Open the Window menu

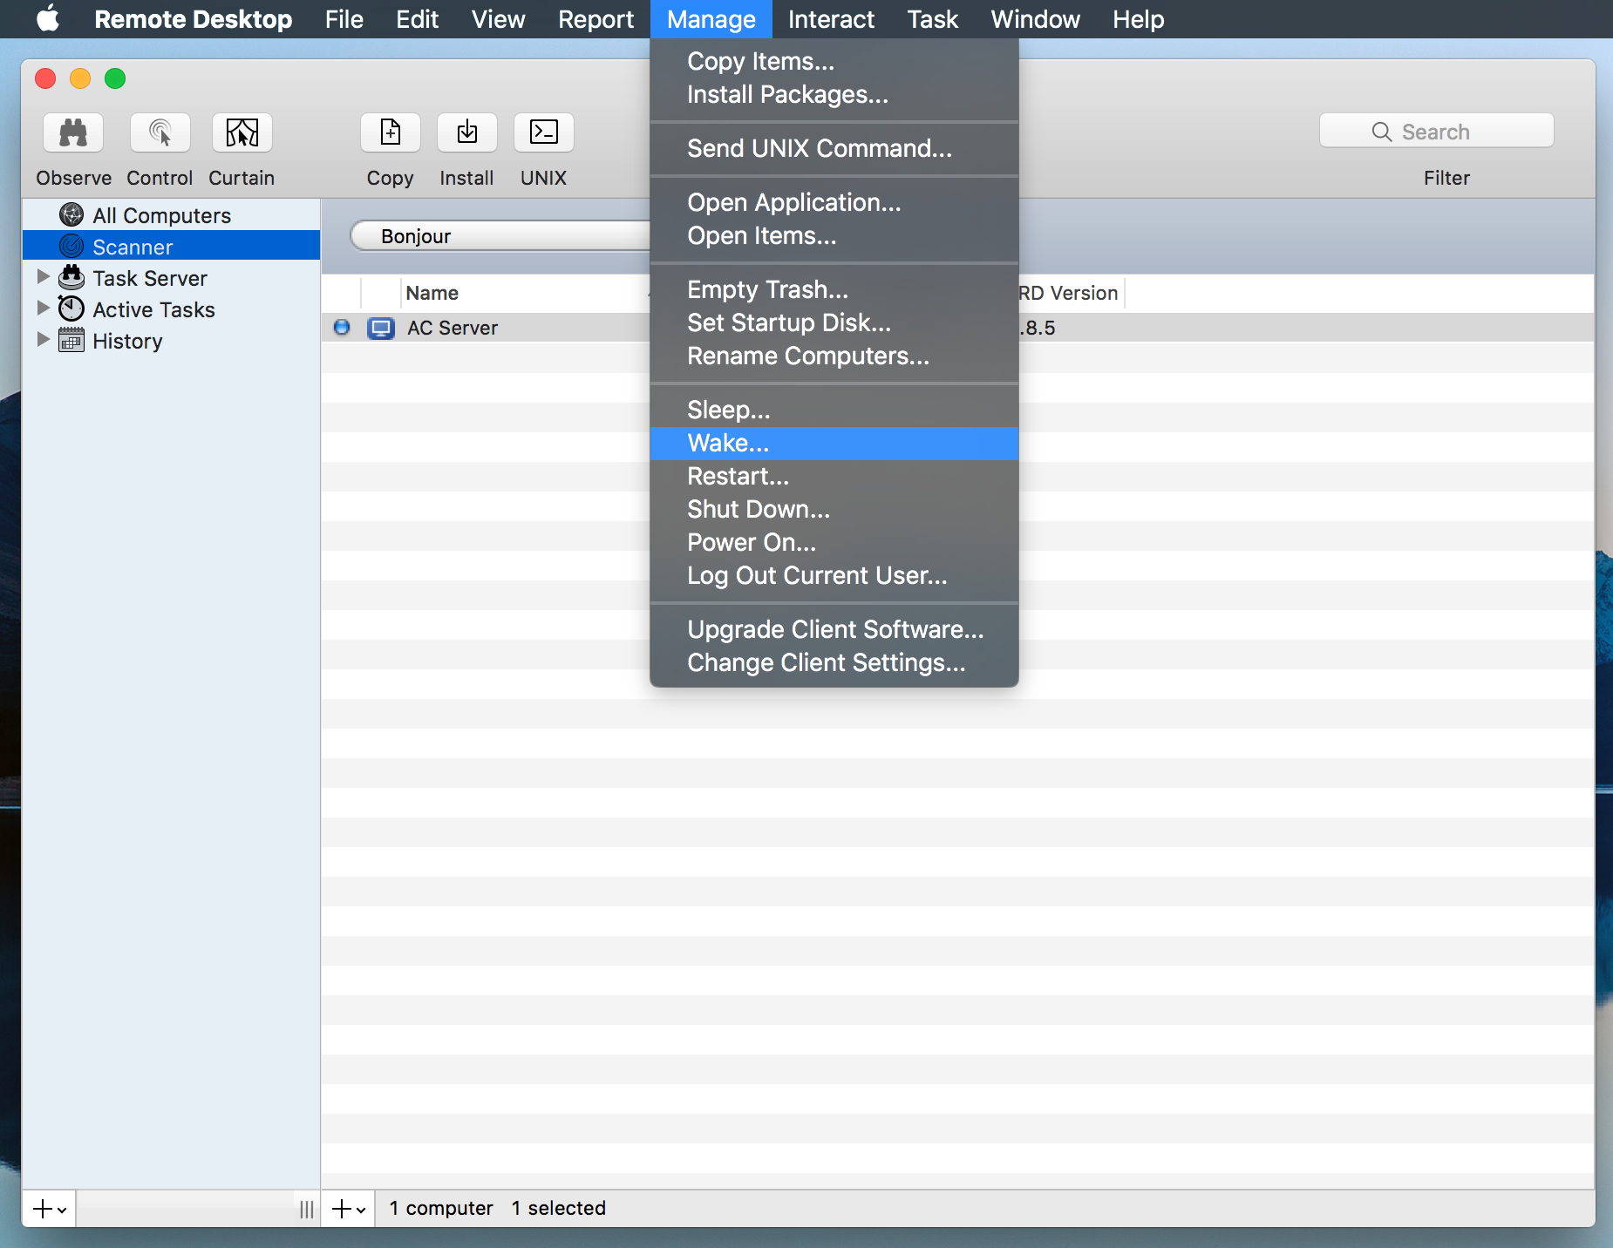pos(1035,19)
